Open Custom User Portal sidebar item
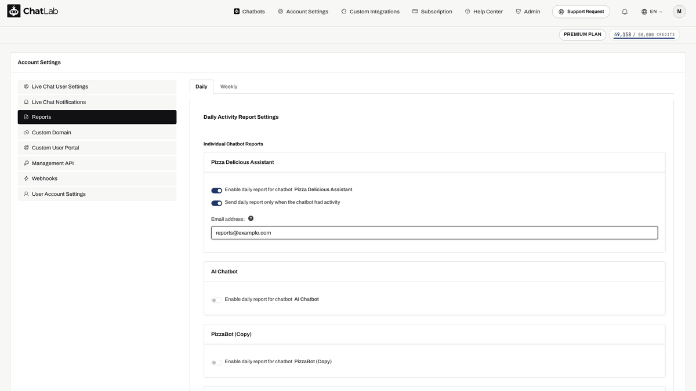 97,148
